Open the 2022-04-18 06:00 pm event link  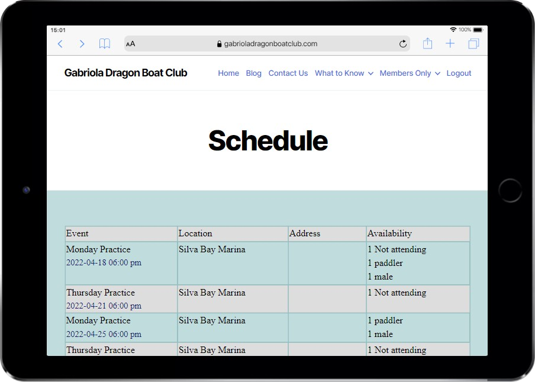[104, 262]
